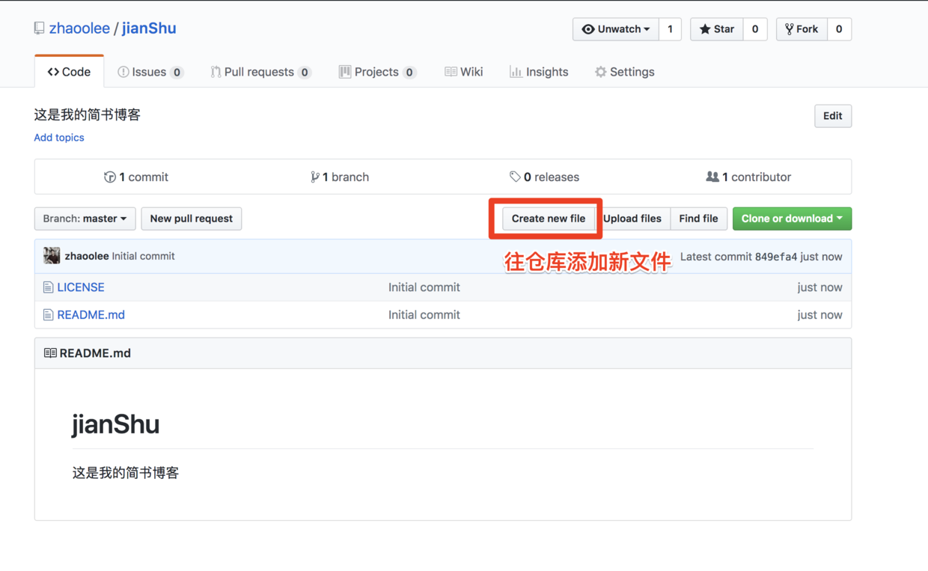Click the README header title README.md
This screenshot has width=928, height=571.
pyautogui.click(x=95, y=353)
